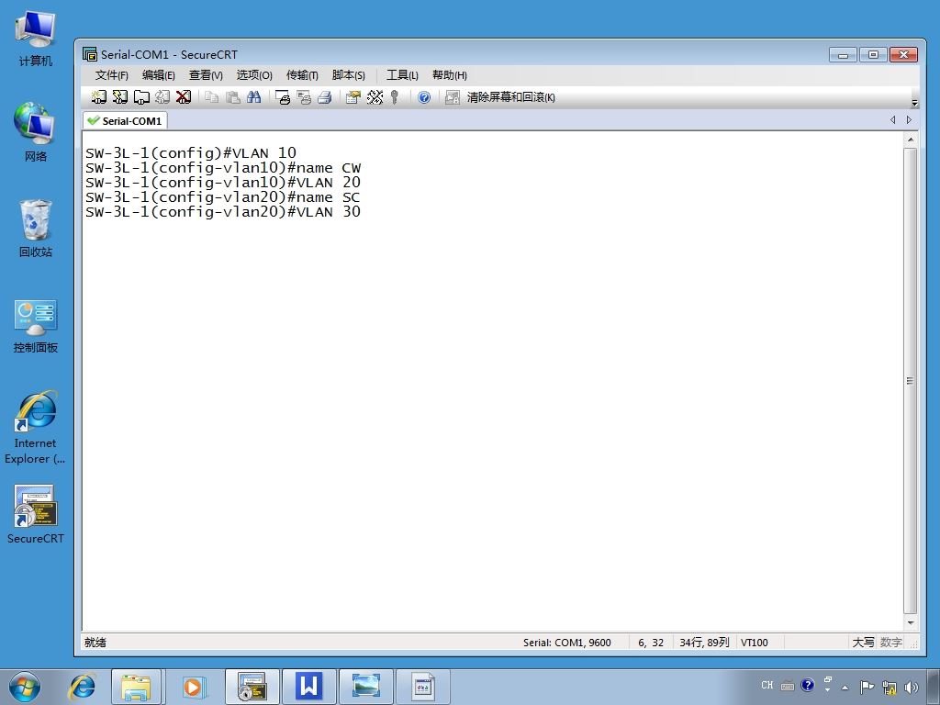Click the Disconnect red X icon
The width and height of the screenshot is (940, 705).
coord(184,97)
